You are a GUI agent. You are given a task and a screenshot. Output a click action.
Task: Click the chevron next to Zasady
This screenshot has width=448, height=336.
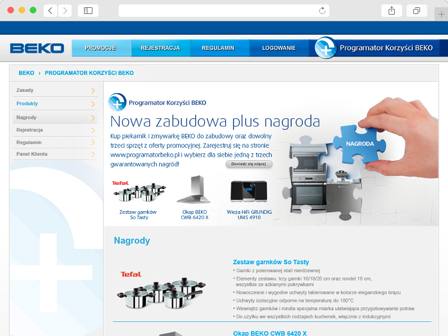click(93, 91)
